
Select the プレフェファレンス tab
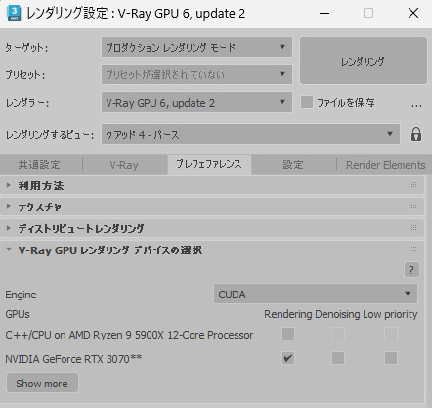pyautogui.click(x=209, y=164)
